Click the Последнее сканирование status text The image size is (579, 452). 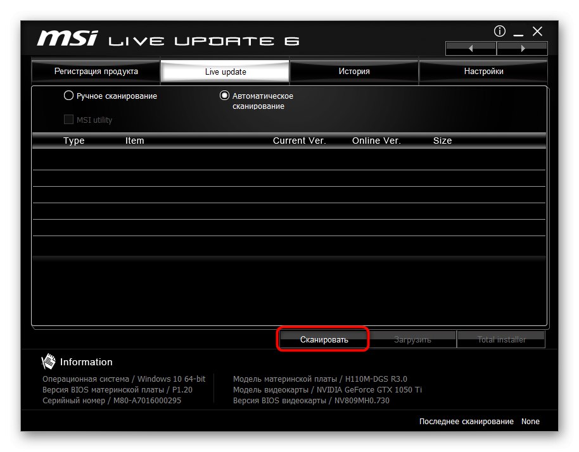[x=466, y=421]
